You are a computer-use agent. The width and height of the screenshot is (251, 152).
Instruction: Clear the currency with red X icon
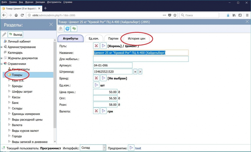(x=96, y=111)
